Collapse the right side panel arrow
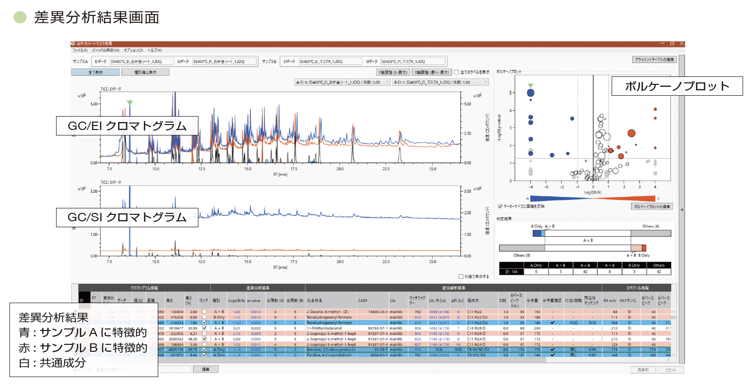 point(681,210)
